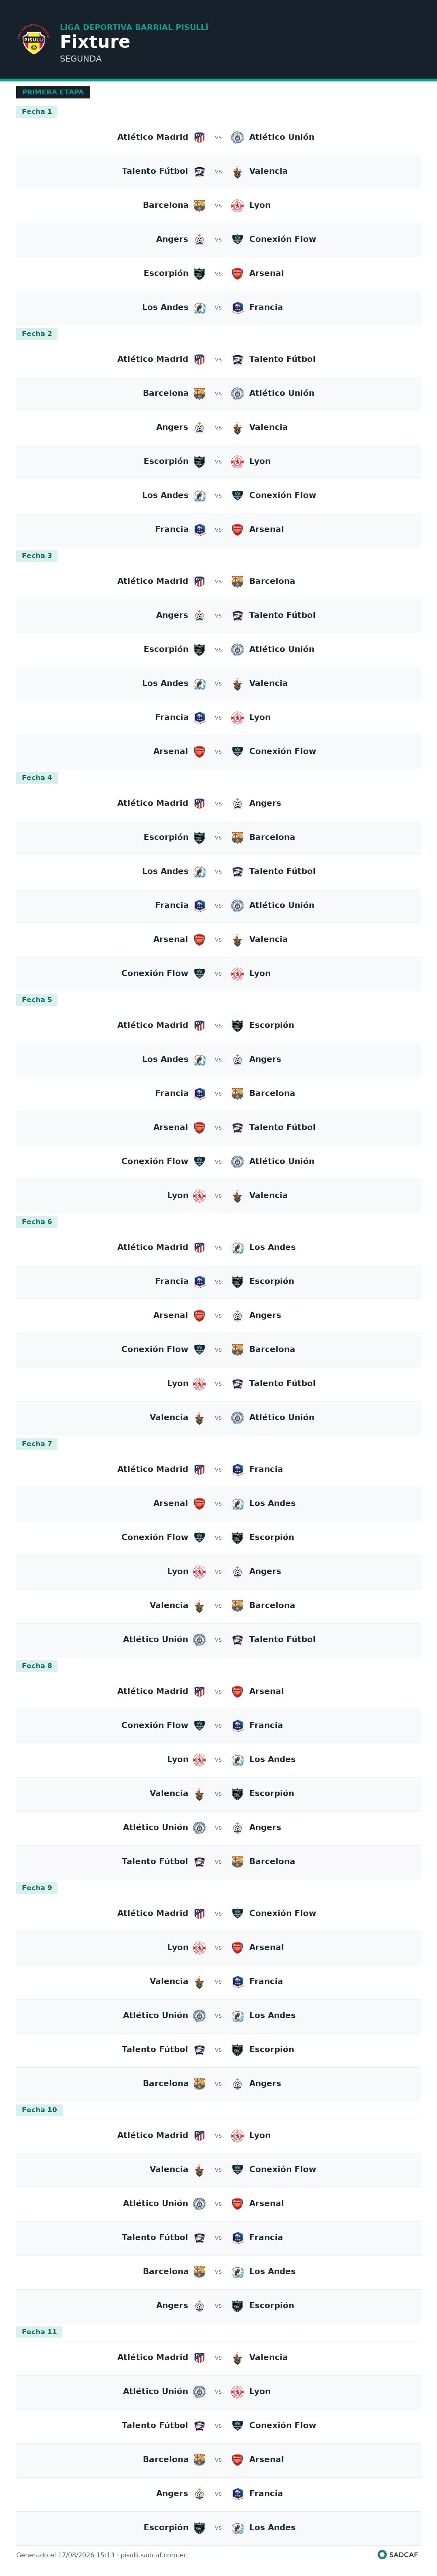
Task: Click Francia crest in Fecha 5 match
Action: tap(199, 1093)
